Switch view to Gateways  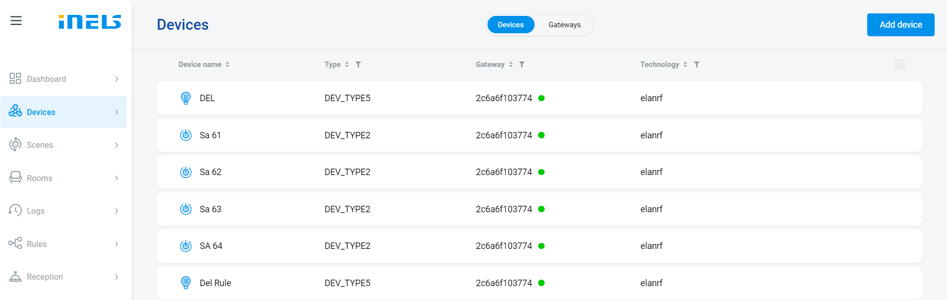point(564,25)
